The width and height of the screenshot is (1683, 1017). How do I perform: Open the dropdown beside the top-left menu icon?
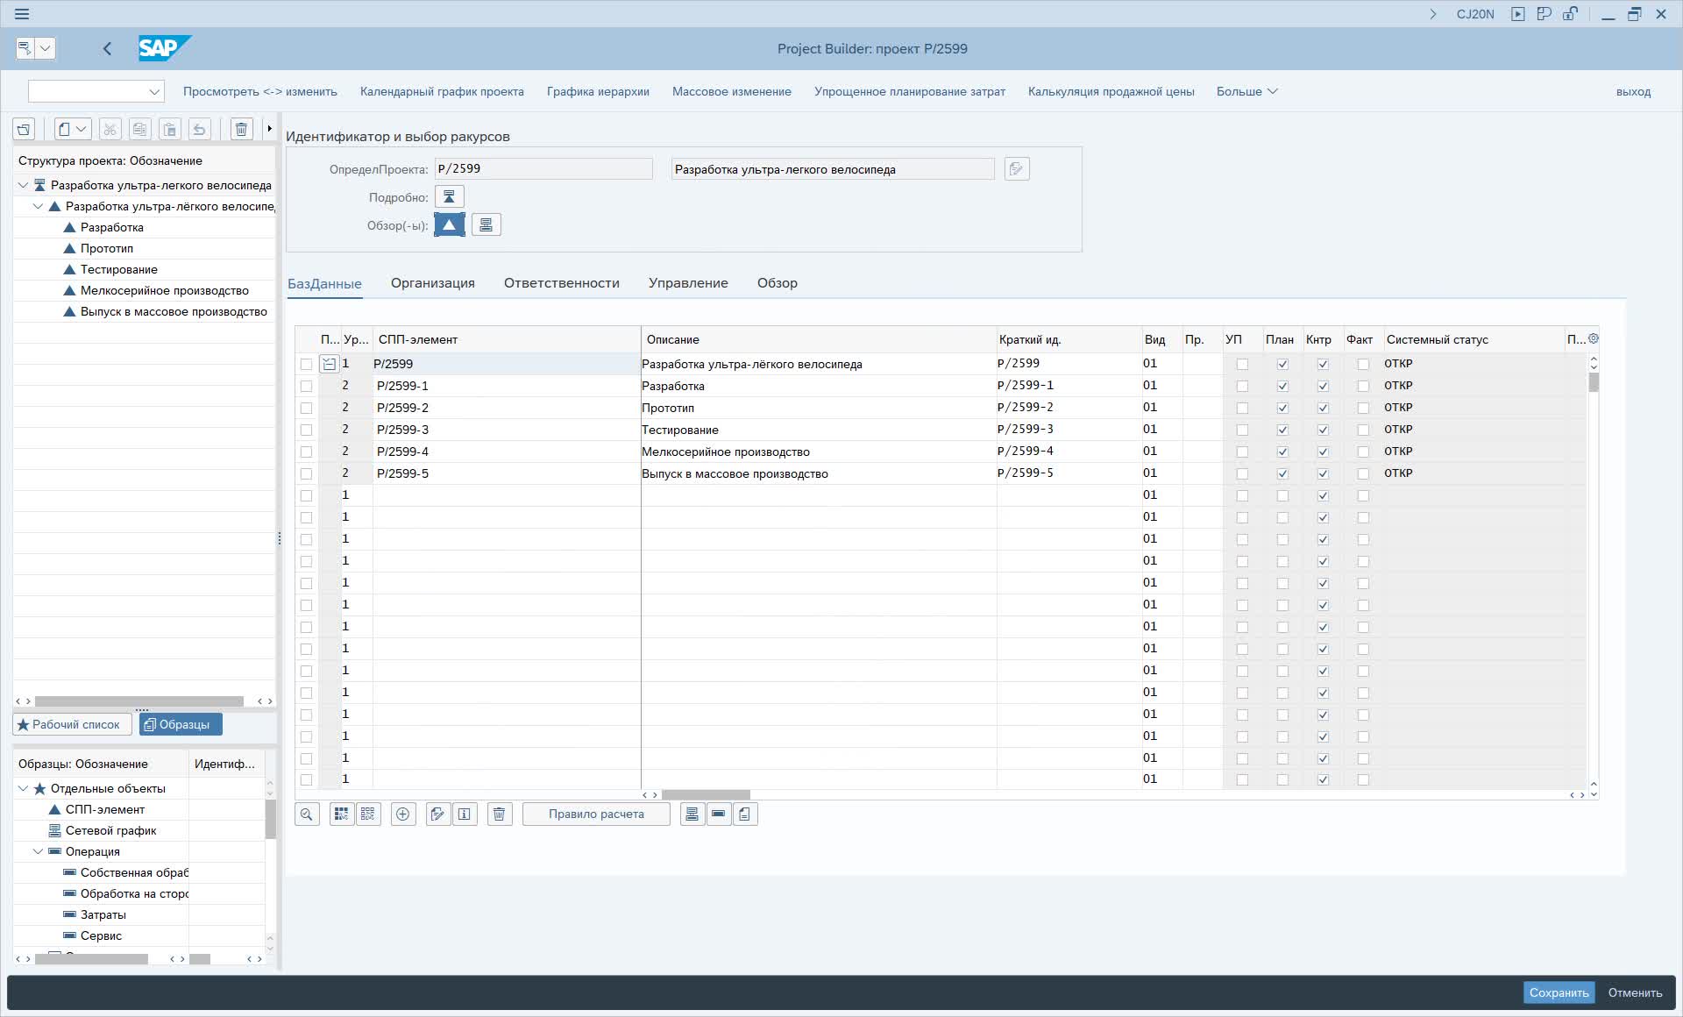tap(46, 48)
